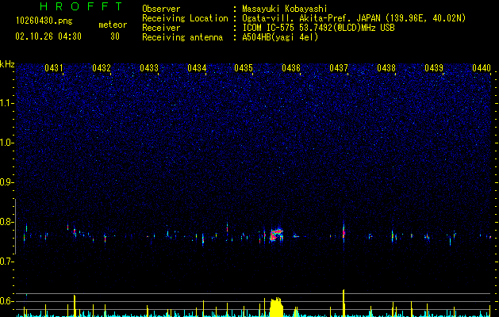Click the wide yellow intensity block before 0436

276,307
